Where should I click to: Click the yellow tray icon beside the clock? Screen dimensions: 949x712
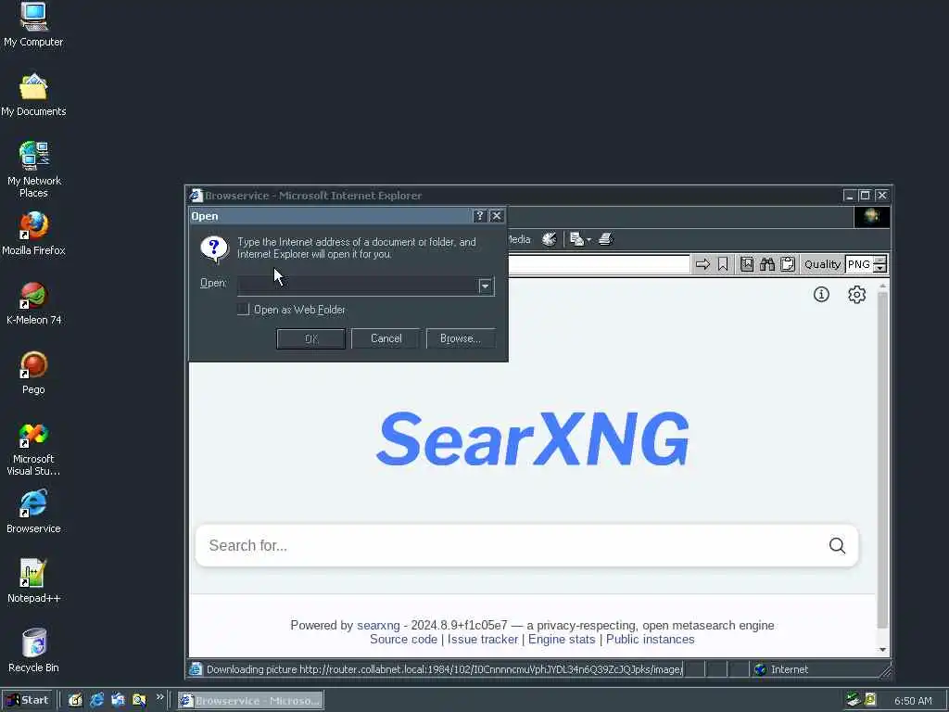coord(869,699)
